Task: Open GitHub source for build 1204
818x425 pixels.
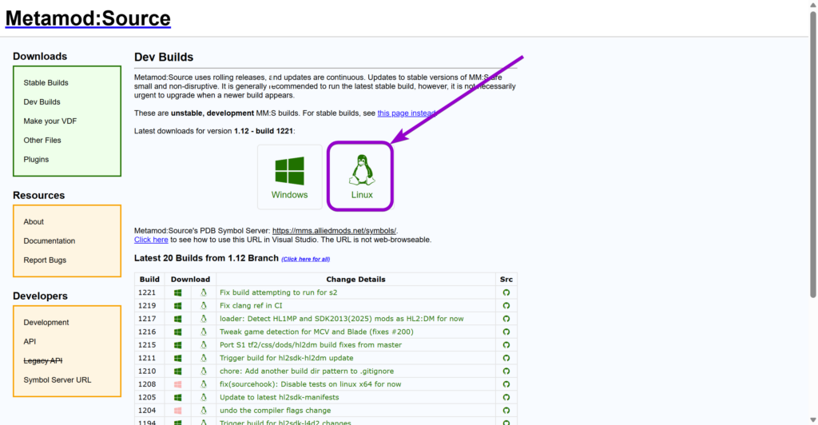Action: click(506, 411)
